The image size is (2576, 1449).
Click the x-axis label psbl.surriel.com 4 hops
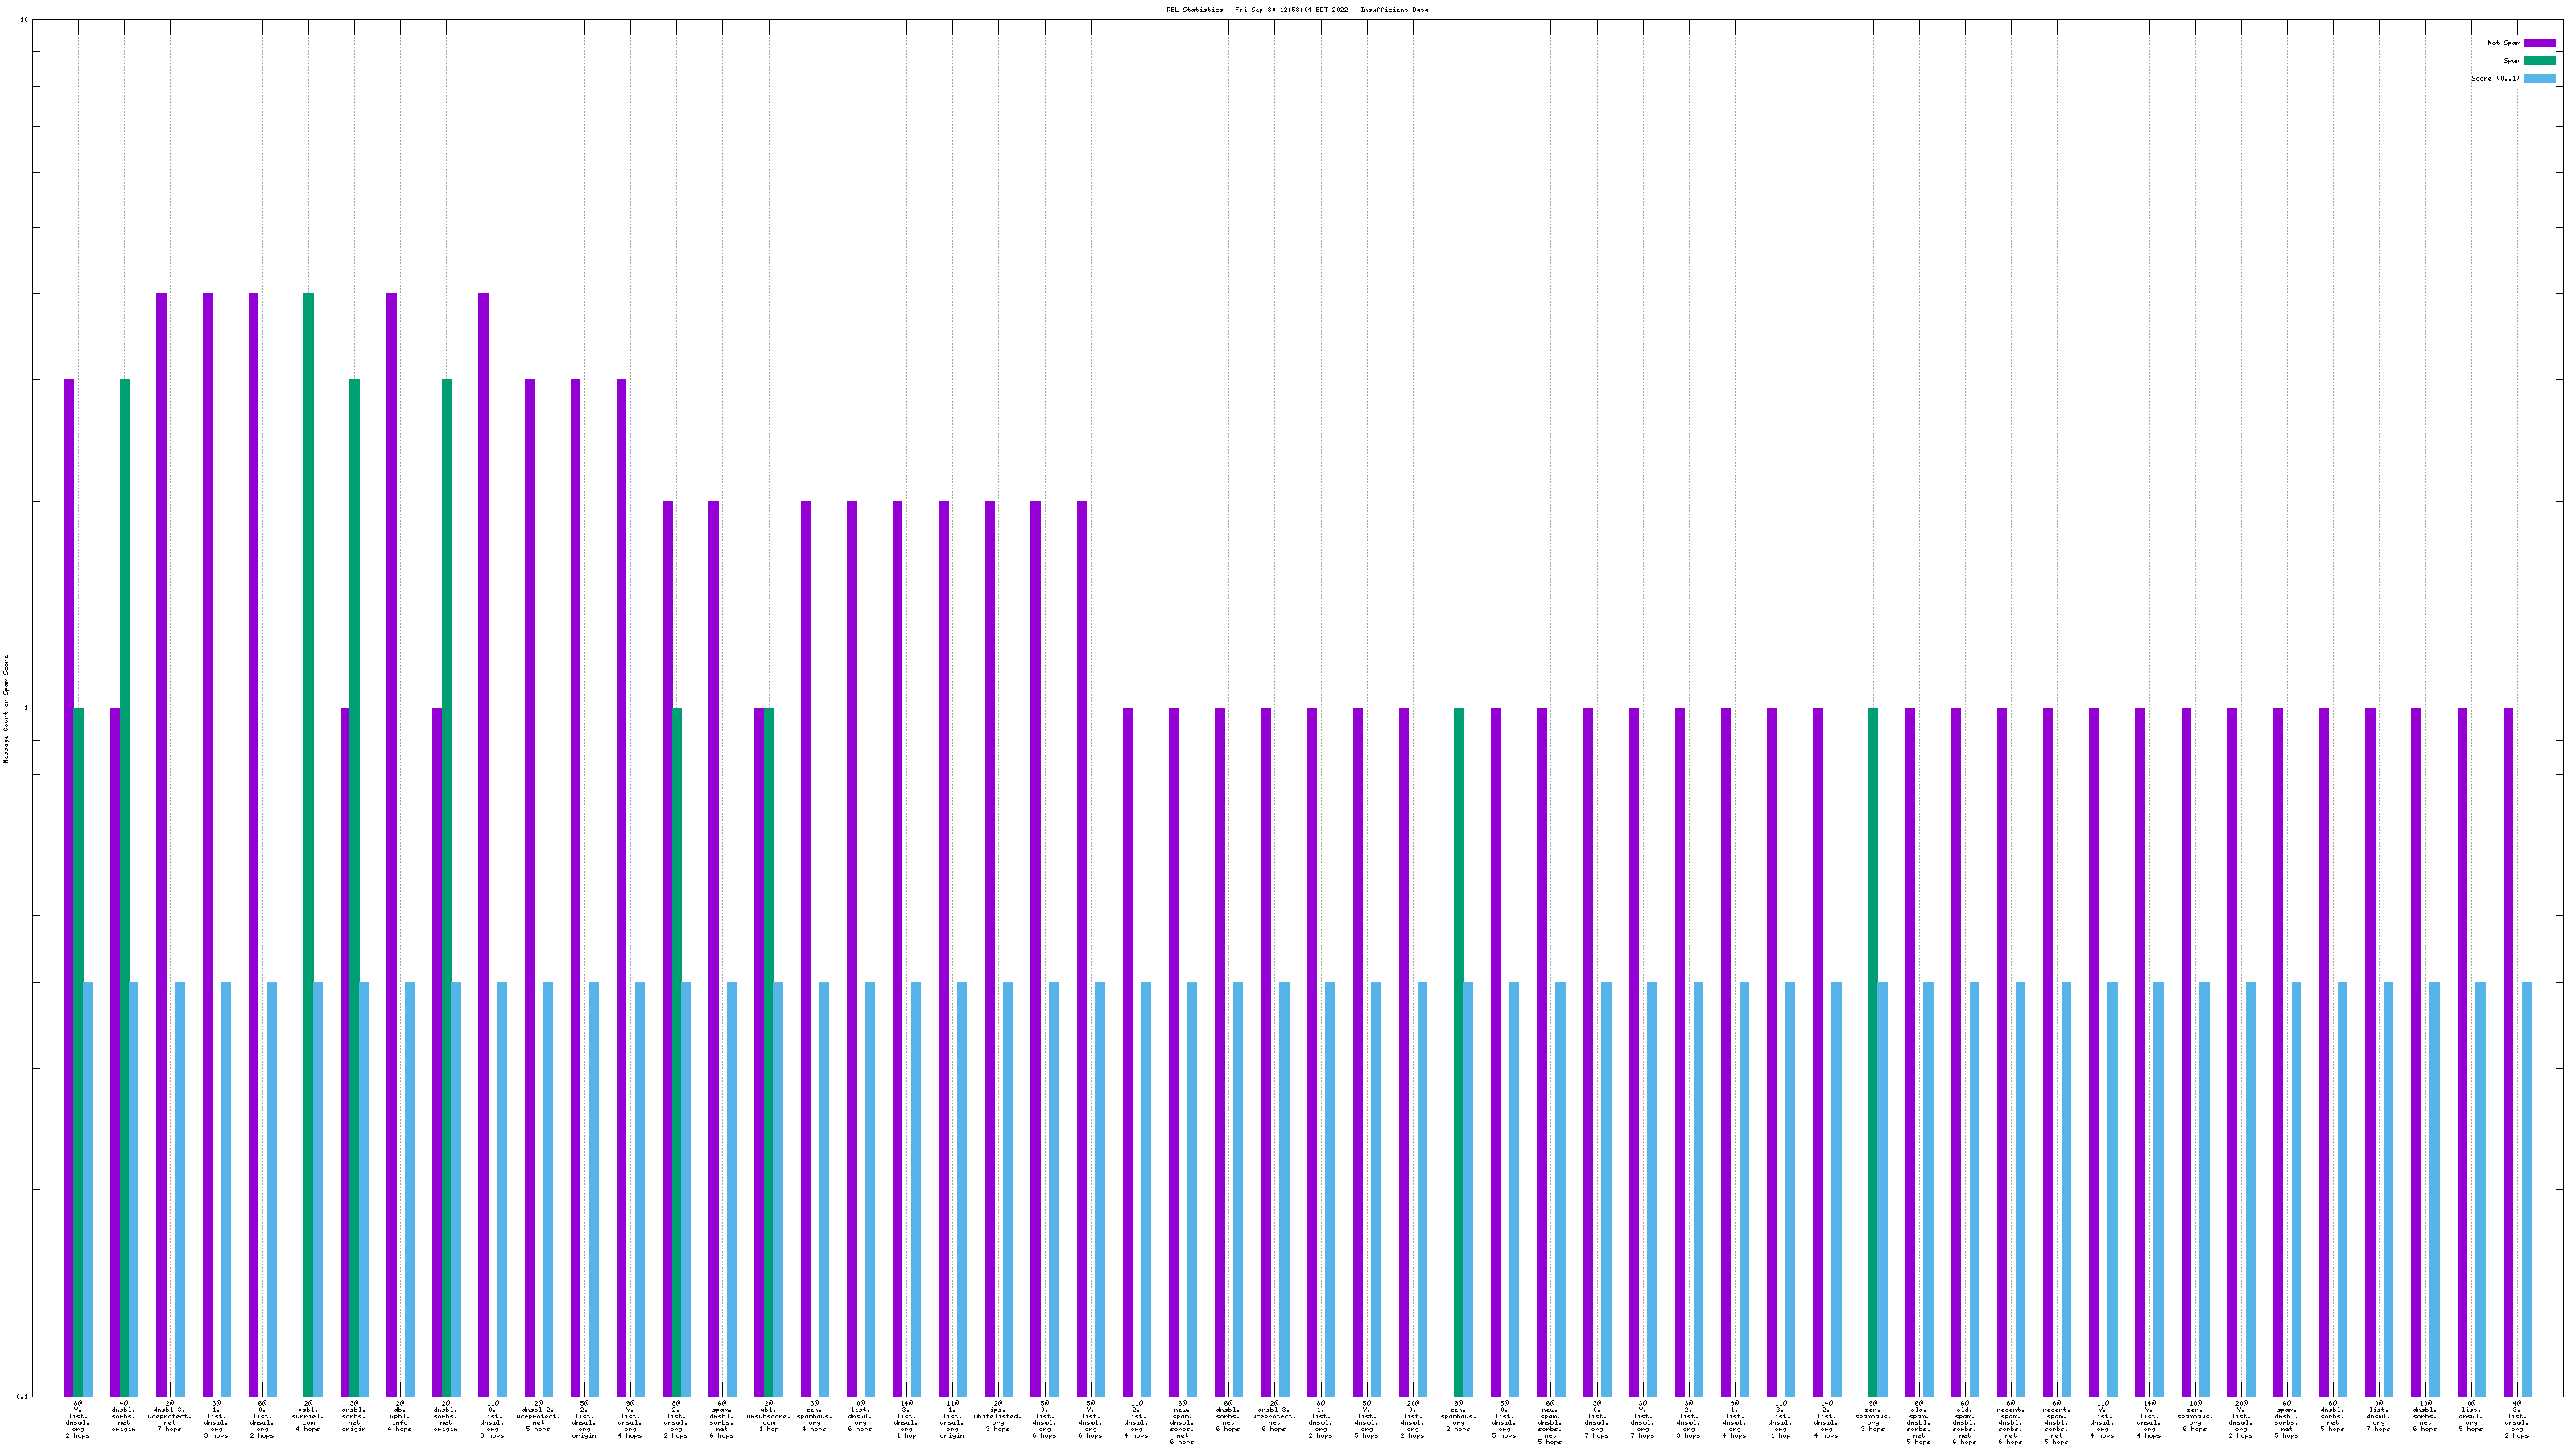tap(308, 1416)
